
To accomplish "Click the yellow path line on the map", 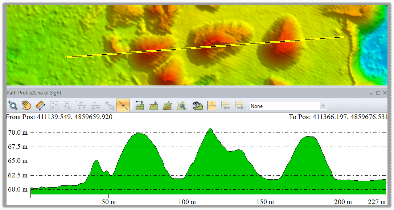I will [205, 47].
